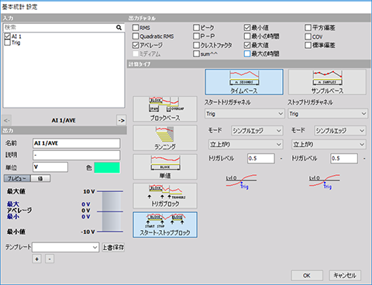Click the search magnifier icon
372x285 pixels.
point(119,27)
